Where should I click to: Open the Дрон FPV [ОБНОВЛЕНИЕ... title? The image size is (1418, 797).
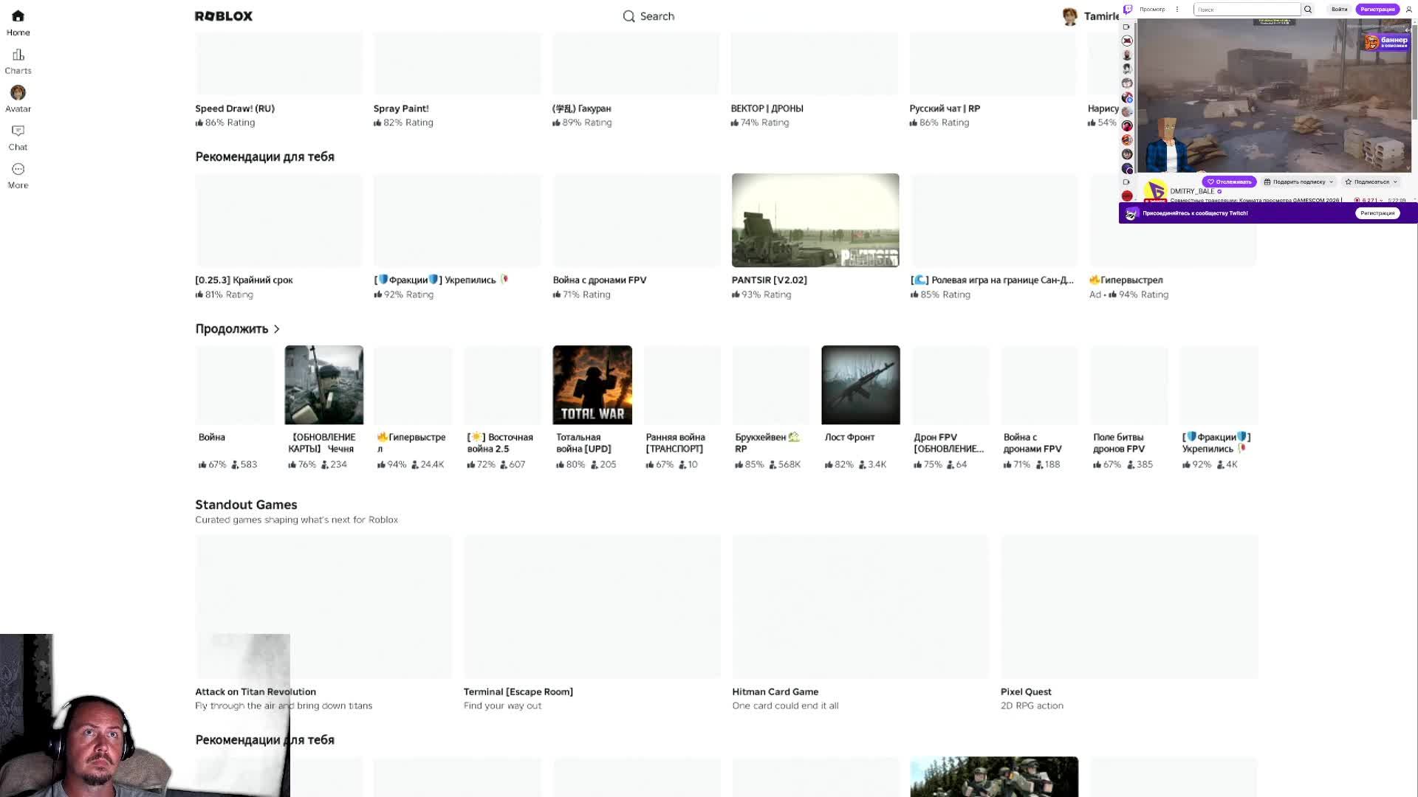coord(948,443)
